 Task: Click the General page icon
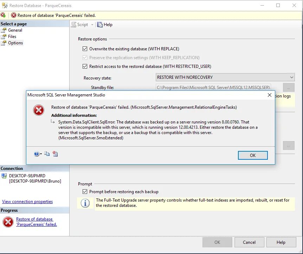[x=4, y=30]
